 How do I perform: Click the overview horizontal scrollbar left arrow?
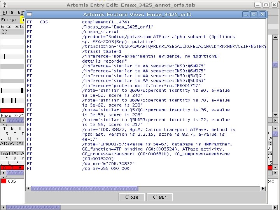point(3,120)
